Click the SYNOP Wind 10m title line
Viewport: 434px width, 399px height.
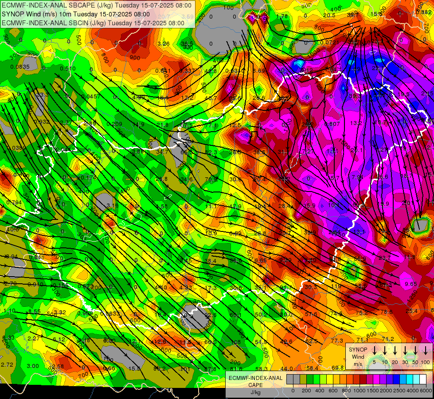(x=76, y=14)
